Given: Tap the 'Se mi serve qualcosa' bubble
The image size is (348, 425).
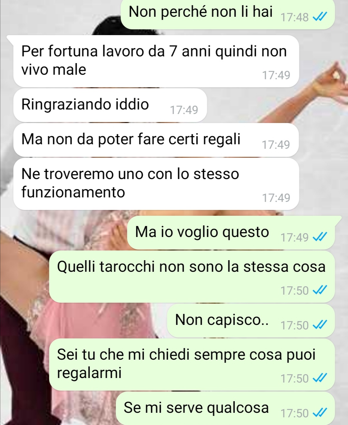Looking at the screenshot, I should coord(225,408).
